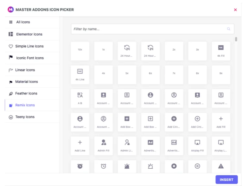Focus the Filter by name field
248x186 pixels.
(x=153, y=29)
